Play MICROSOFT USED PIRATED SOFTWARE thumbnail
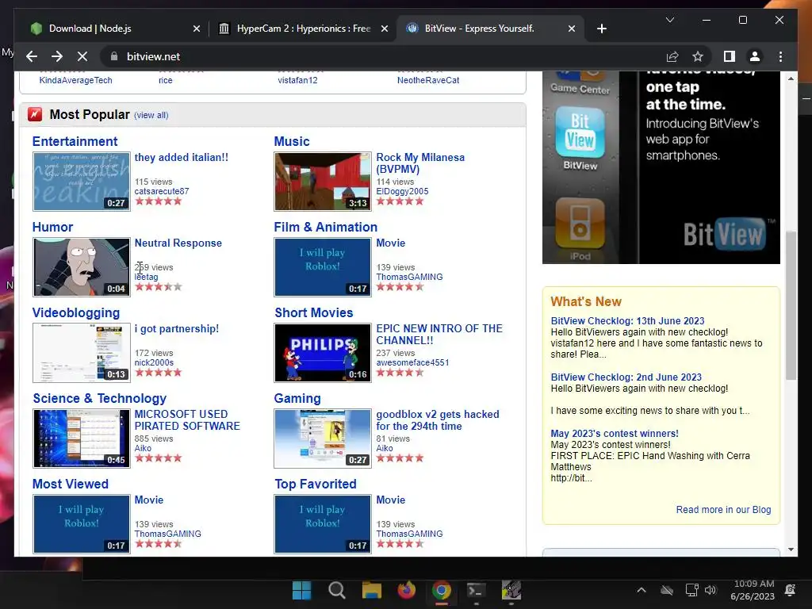Image resolution: width=812 pixels, height=609 pixels. click(82, 438)
